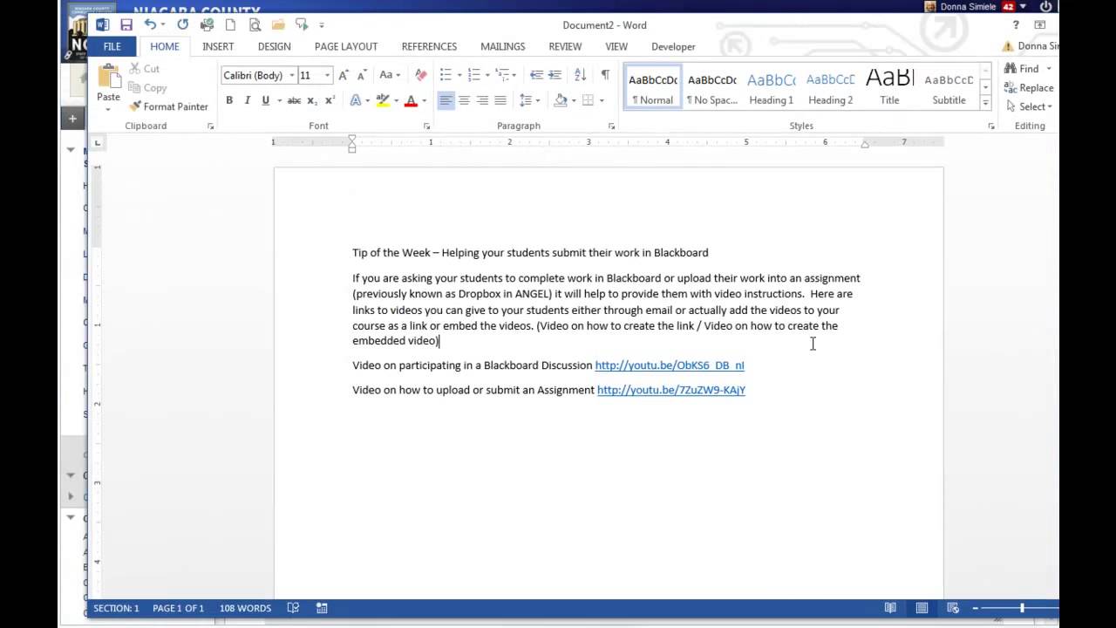The height and width of the screenshot is (628, 1116).
Task: Align text left
Action: [x=446, y=100]
